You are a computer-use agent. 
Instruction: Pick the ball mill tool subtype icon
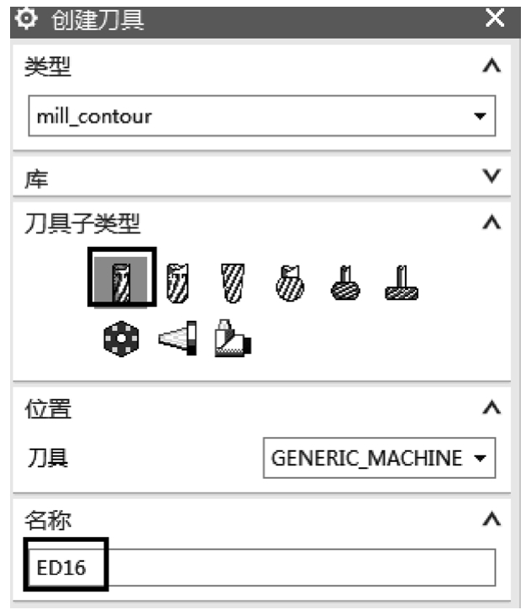pyautogui.click(x=233, y=283)
